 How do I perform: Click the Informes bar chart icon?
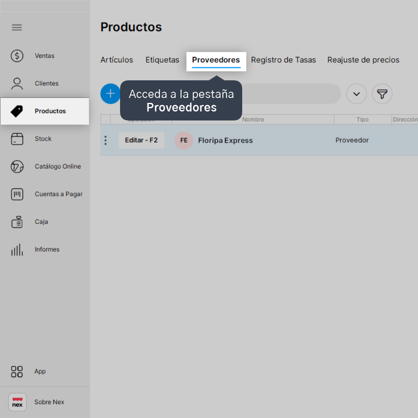pos(17,250)
